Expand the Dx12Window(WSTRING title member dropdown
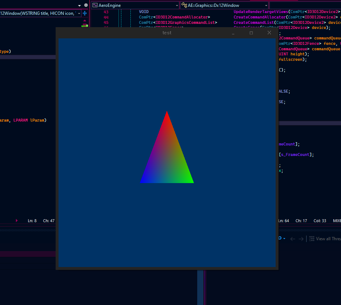The height and width of the screenshot is (305, 341). point(79,13)
